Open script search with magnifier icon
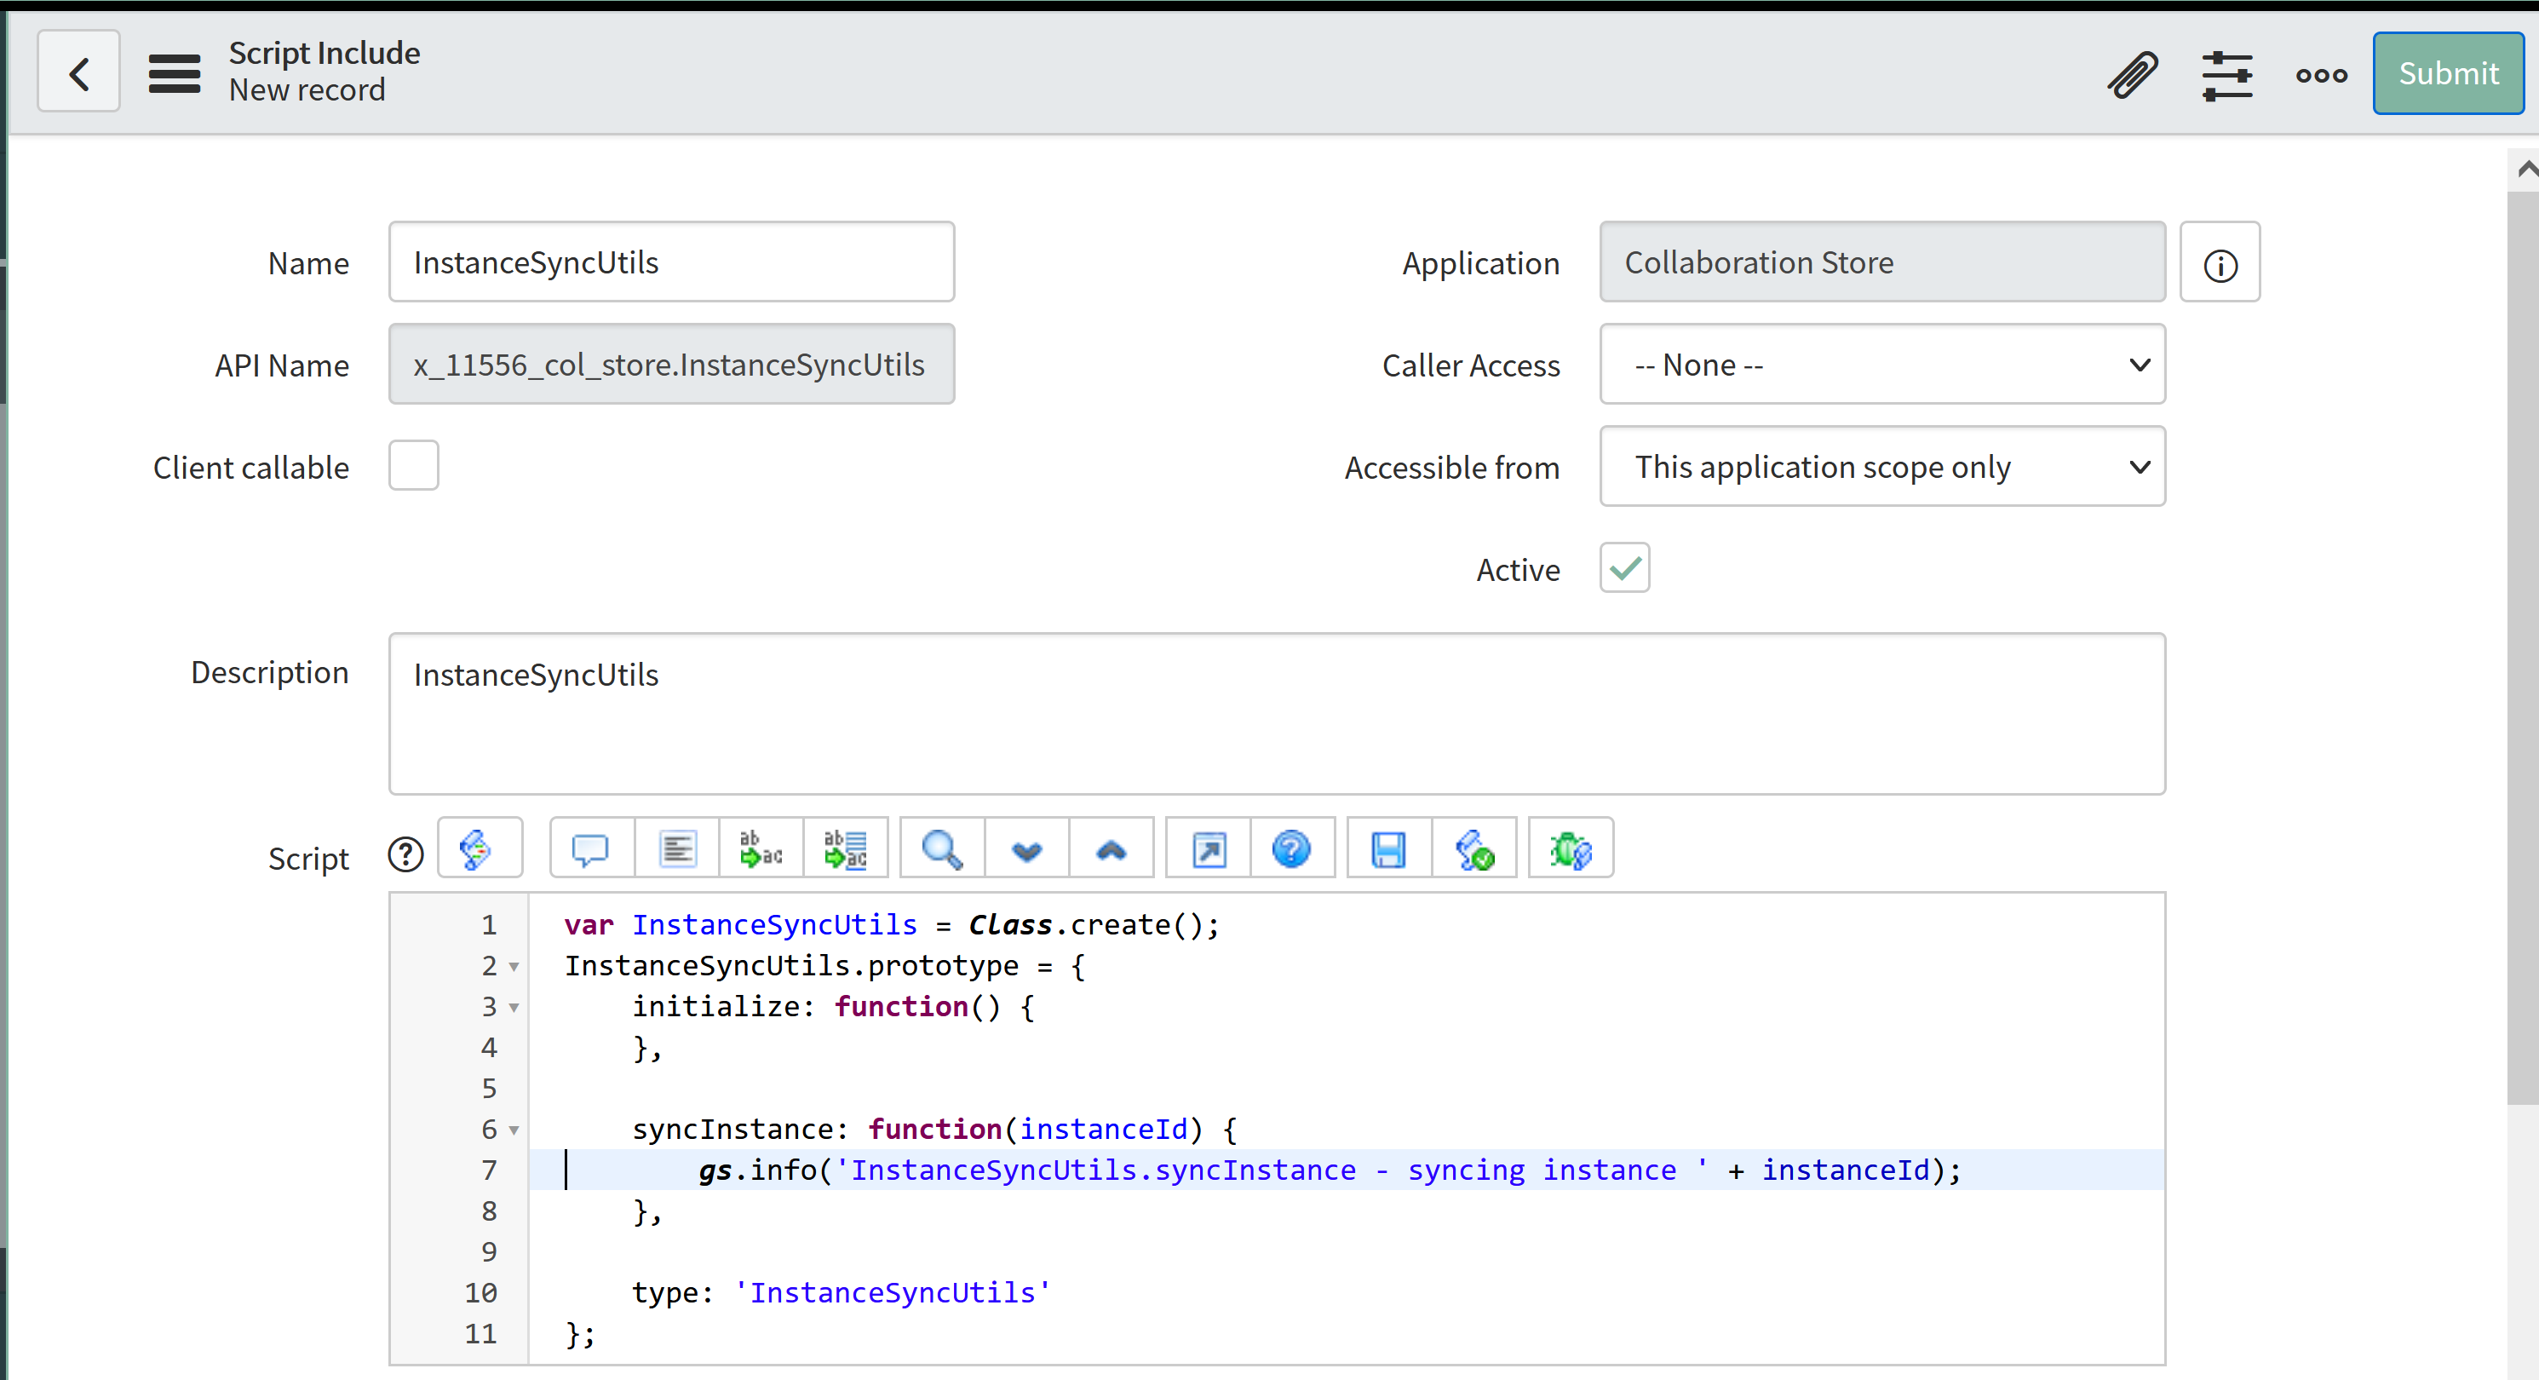 (941, 848)
